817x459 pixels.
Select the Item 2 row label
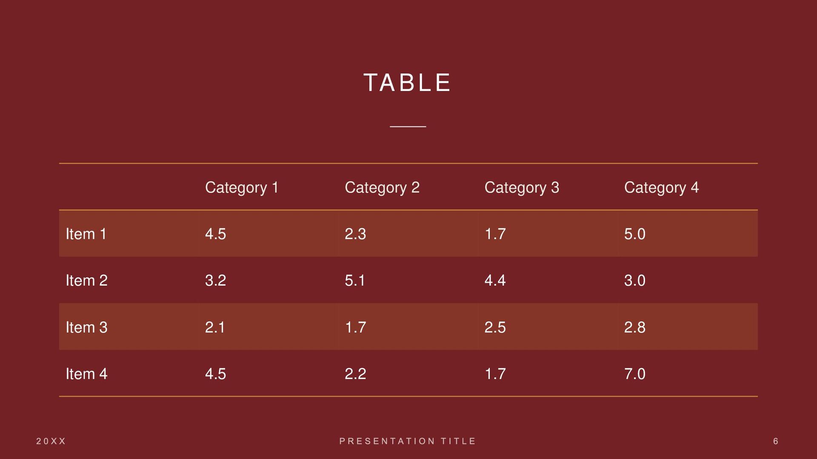coord(86,280)
